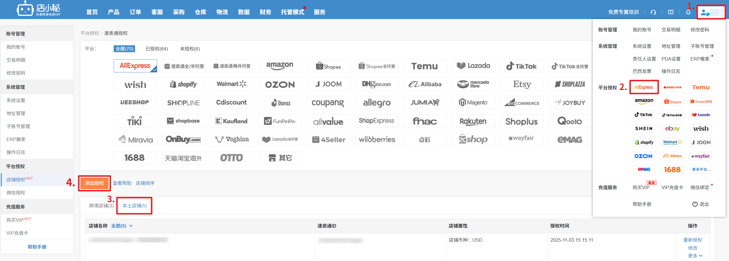729x261 pixels.
Task: Expand the 店铺名称 全部(5) dropdown
Action: (x=122, y=226)
